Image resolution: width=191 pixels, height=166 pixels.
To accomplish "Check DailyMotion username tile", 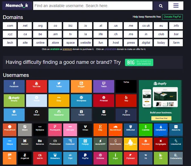I will [x=161, y=130].
